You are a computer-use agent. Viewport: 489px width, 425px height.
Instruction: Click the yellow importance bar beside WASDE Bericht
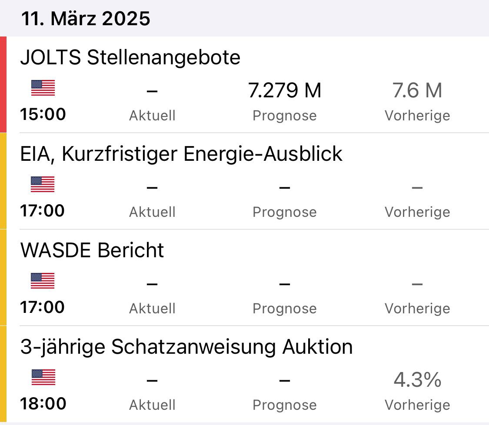click(3, 277)
